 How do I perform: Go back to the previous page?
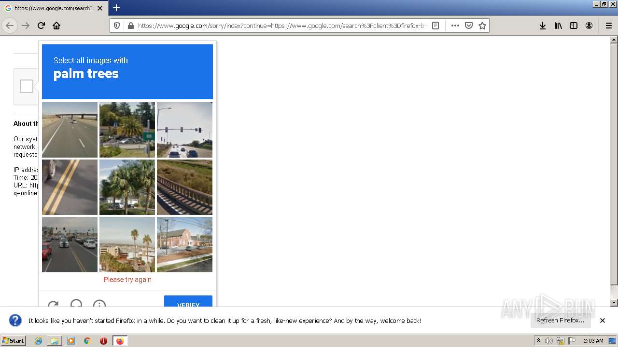point(10,26)
